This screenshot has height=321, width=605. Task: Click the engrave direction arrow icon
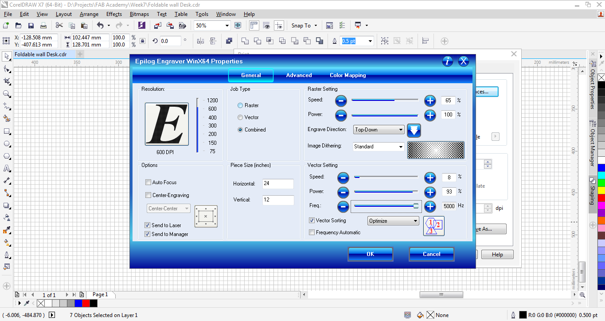pos(414,130)
